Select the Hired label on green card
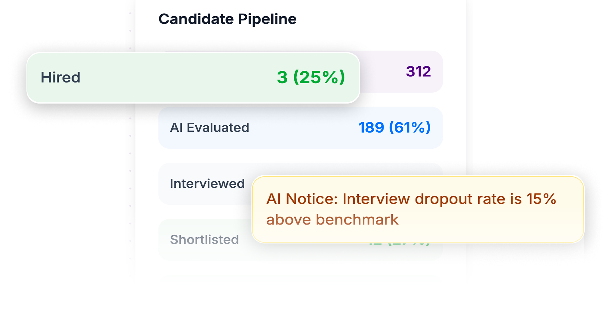This screenshot has height=325, width=605. tap(60, 77)
